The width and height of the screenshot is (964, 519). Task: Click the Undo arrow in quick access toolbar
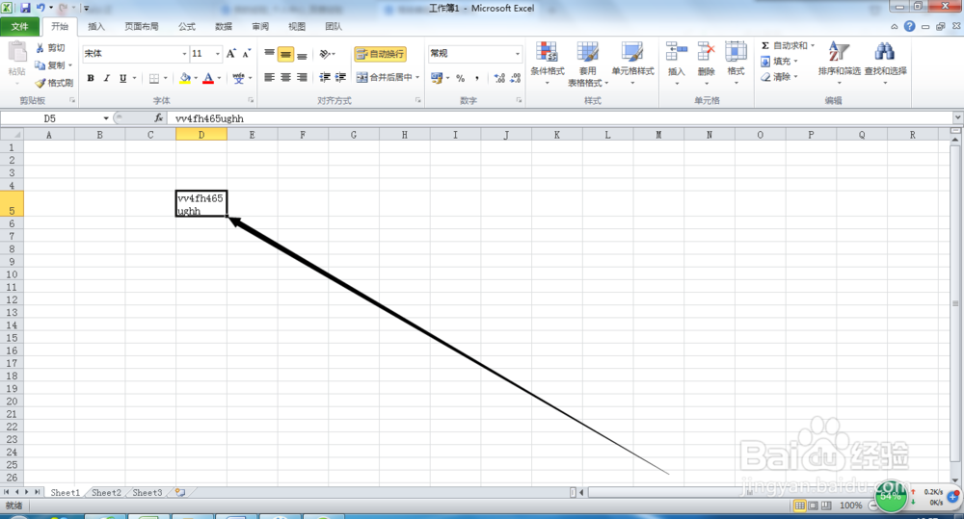coord(40,8)
